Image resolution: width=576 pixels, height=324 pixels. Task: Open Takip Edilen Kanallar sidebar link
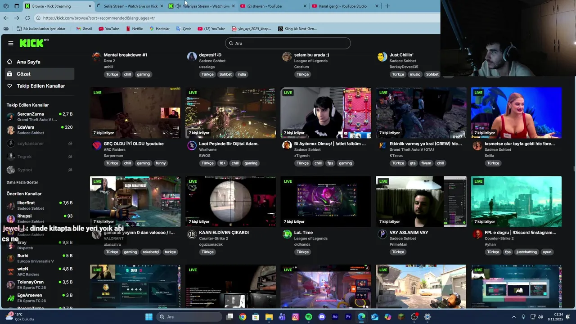click(x=40, y=86)
